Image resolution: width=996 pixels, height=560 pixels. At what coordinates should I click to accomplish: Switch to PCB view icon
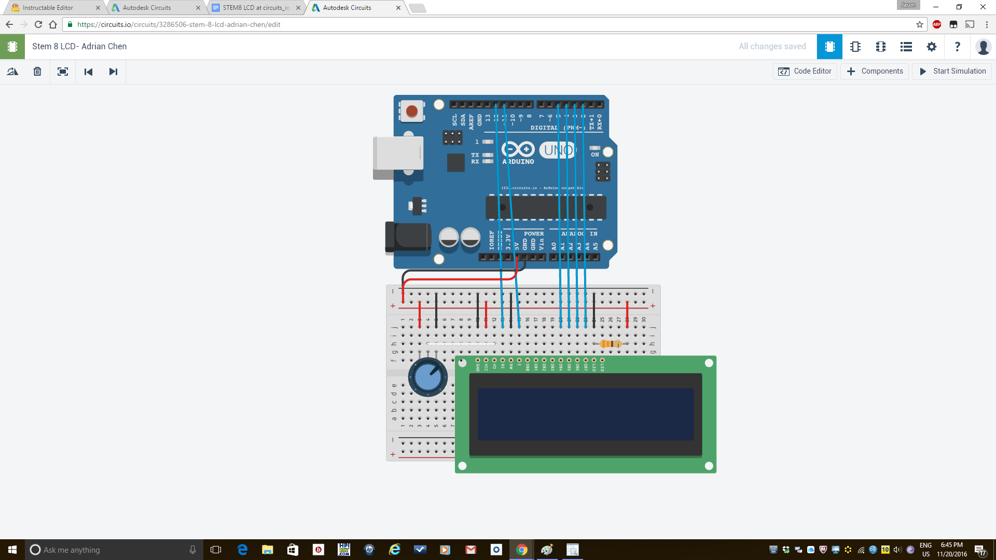[881, 47]
